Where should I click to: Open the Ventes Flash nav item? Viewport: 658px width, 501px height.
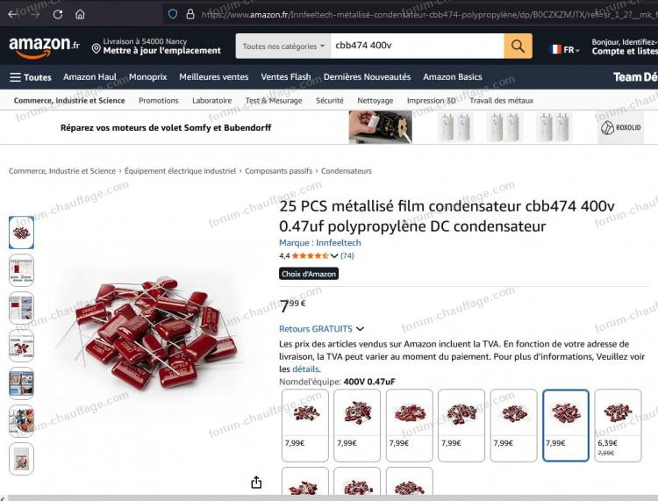click(286, 77)
